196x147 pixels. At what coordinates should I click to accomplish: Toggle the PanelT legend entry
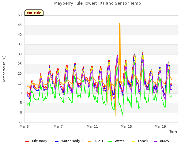(x=141, y=141)
